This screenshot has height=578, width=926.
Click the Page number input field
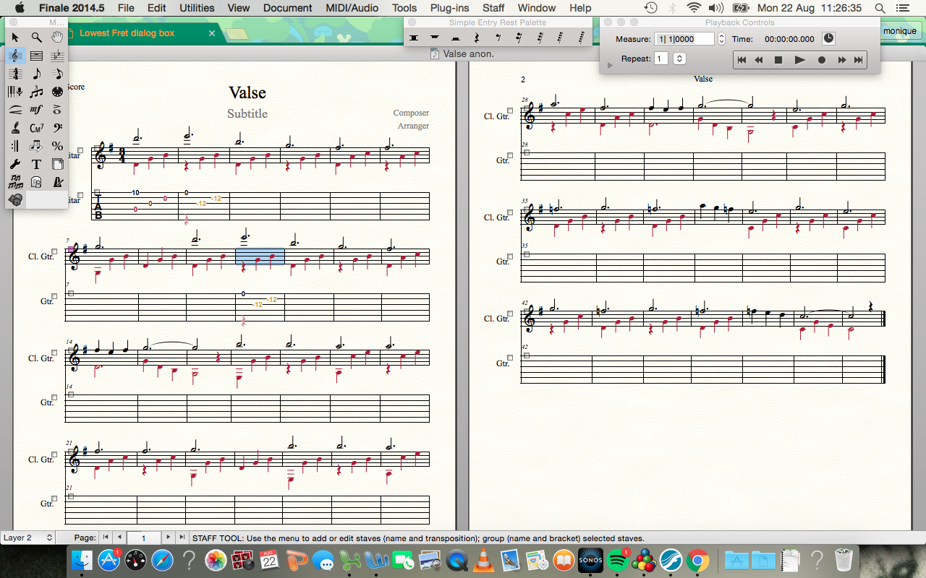point(144,538)
